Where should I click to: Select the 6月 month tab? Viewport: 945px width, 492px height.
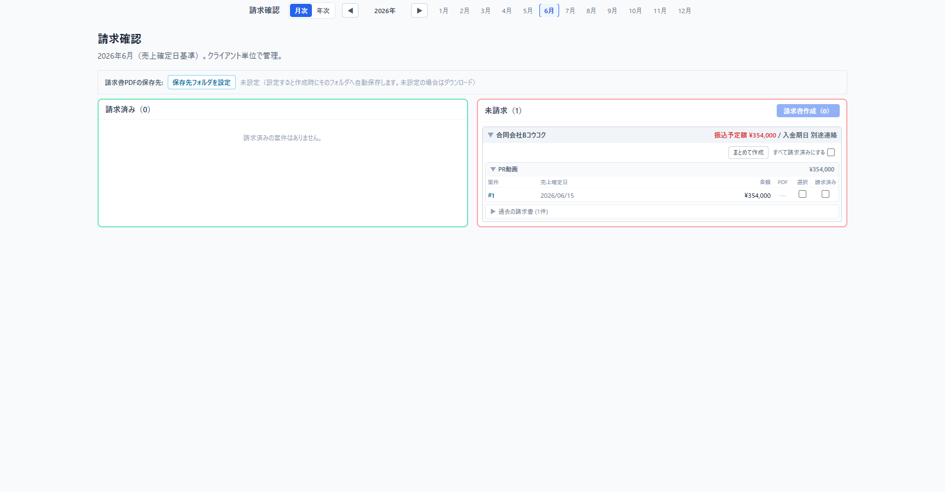pyautogui.click(x=549, y=10)
